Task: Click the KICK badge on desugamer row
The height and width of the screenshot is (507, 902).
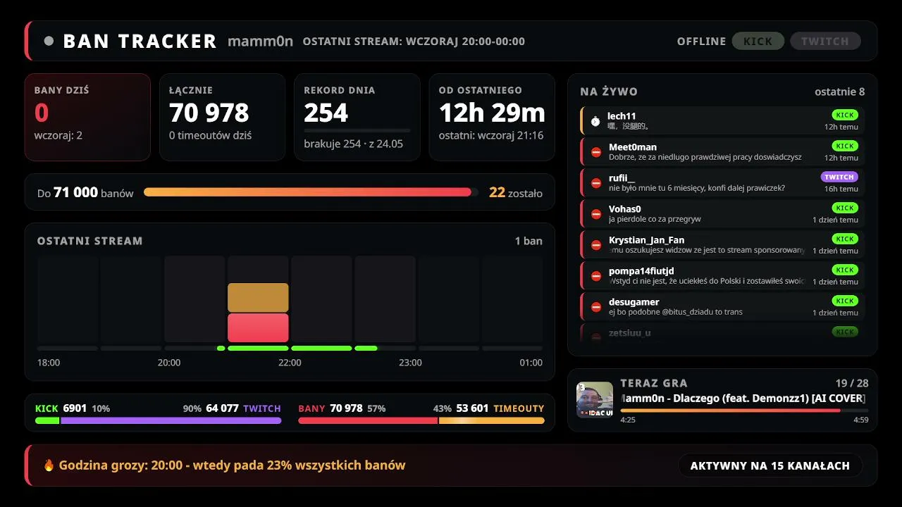Action: 845,301
